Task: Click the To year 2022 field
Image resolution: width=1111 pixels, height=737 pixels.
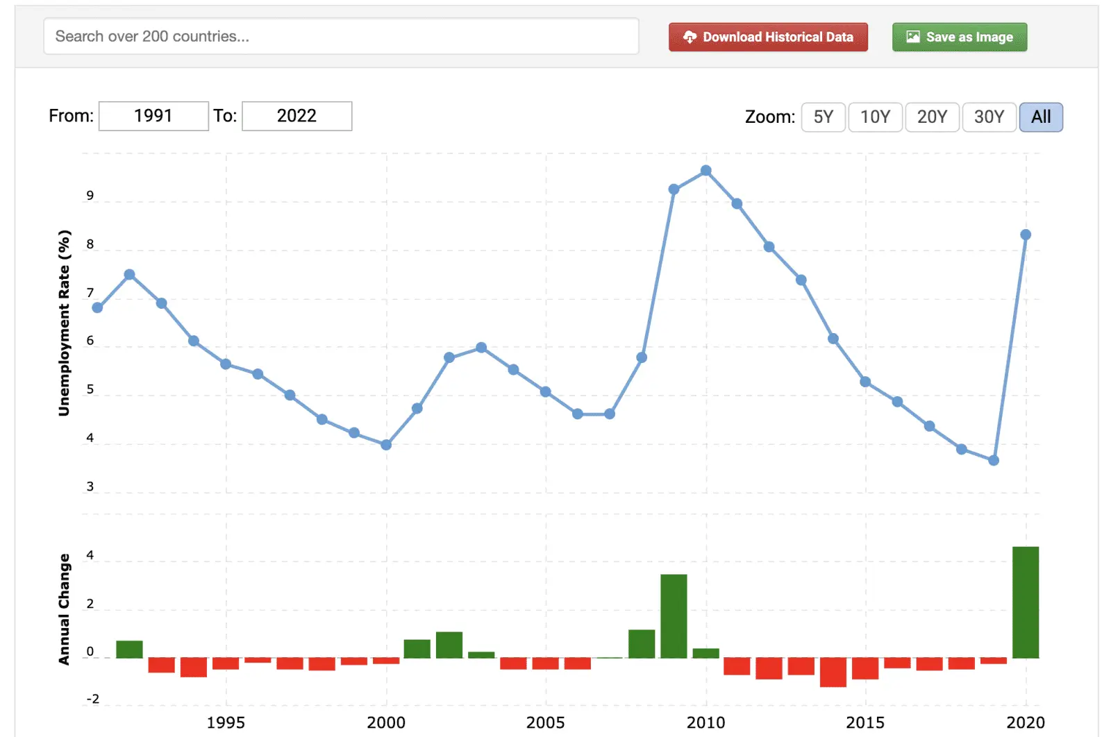Action: tap(296, 116)
